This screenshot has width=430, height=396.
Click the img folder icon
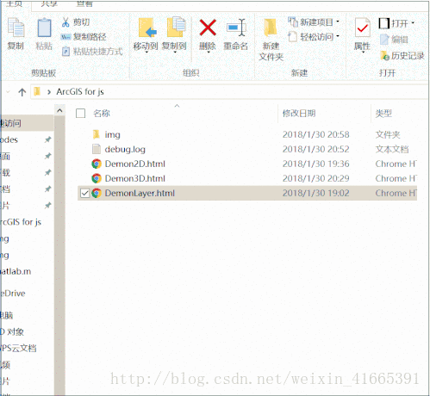[97, 134]
